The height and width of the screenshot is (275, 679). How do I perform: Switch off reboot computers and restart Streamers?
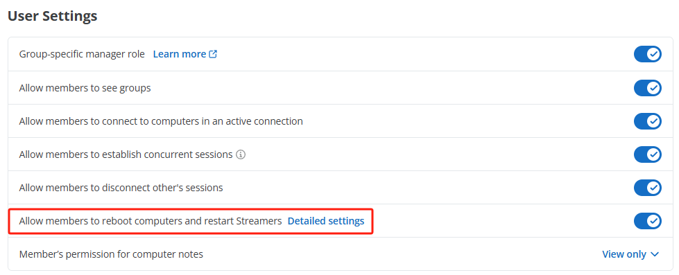647,221
